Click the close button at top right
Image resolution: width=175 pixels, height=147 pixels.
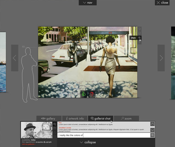pyautogui.click(x=162, y=2)
